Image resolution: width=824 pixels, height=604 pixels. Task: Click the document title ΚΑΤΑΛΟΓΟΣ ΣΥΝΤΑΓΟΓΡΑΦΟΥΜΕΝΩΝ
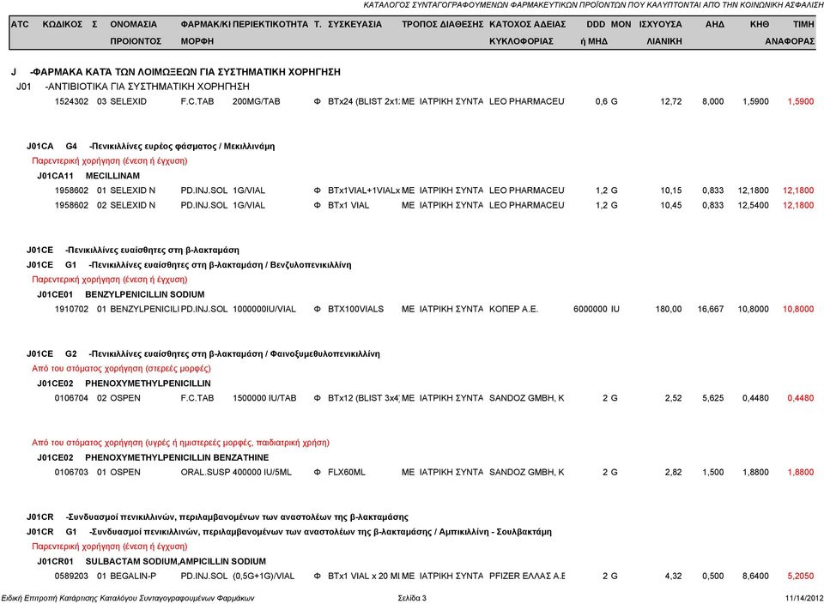593,5
